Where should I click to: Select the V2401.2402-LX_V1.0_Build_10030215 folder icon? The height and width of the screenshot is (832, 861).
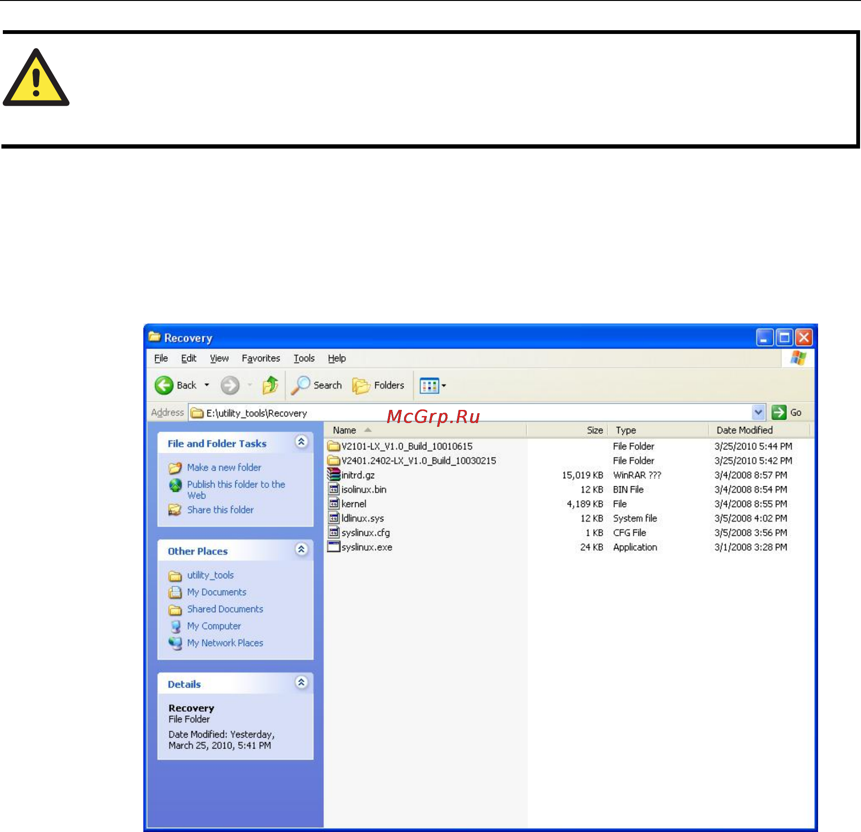coord(334,460)
